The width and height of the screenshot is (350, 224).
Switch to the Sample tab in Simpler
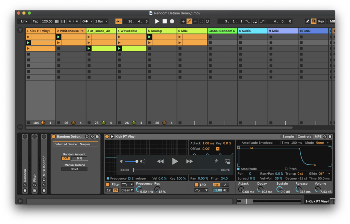[x=288, y=136]
